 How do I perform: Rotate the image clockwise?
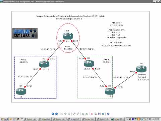pyautogui.click(x=83, y=114)
